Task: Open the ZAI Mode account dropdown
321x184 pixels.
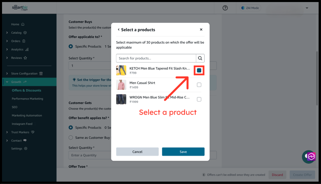Action: tap(307, 8)
